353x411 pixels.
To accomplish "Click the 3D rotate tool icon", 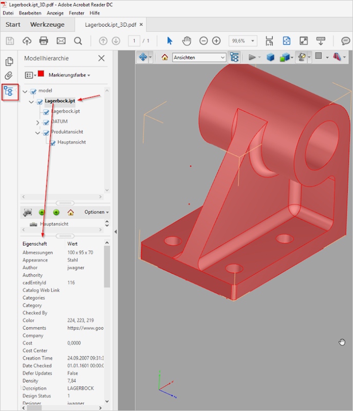I will click(x=143, y=58).
